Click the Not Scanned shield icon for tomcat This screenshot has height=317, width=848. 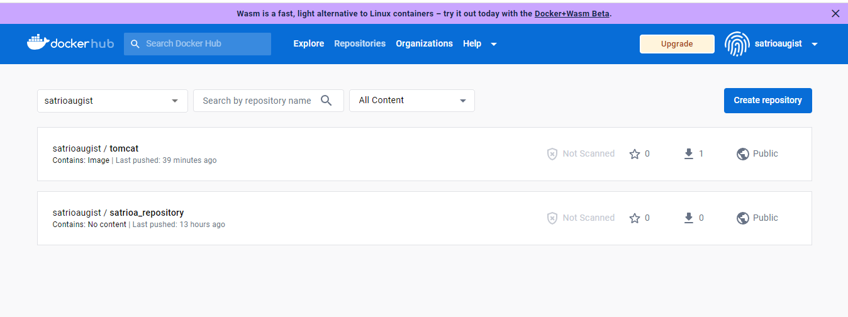click(552, 154)
